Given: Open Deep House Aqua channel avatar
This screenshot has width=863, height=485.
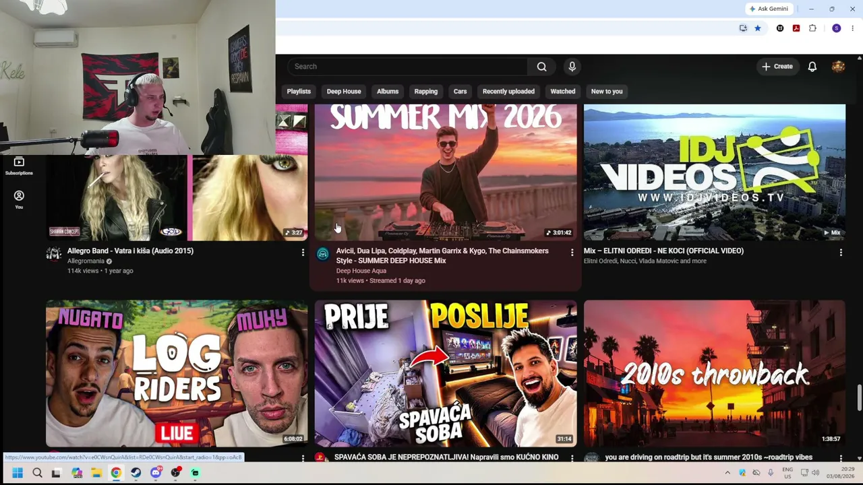Looking at the screenshot, I should pos(323,254).
